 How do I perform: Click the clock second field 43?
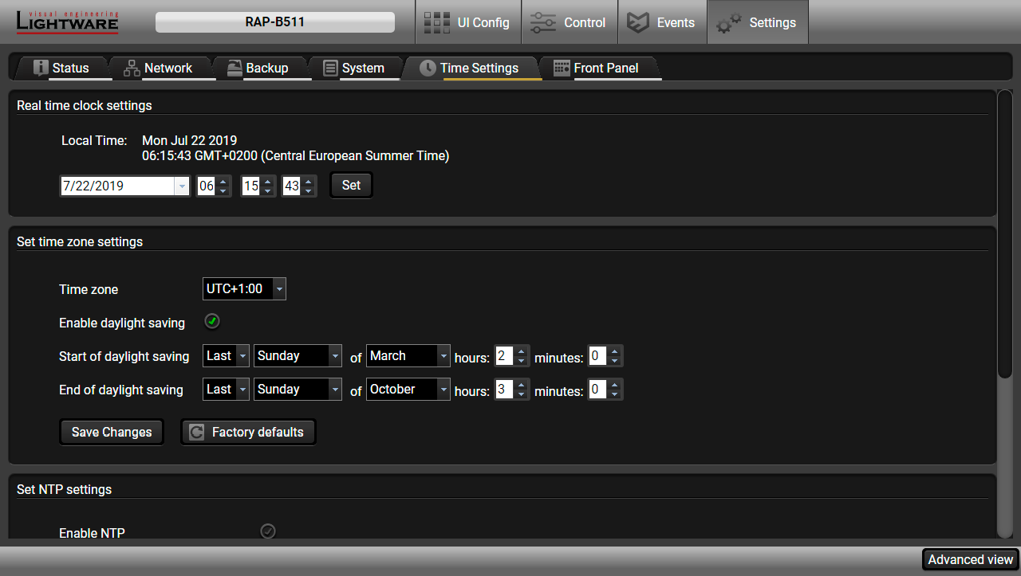pos(292,186)
